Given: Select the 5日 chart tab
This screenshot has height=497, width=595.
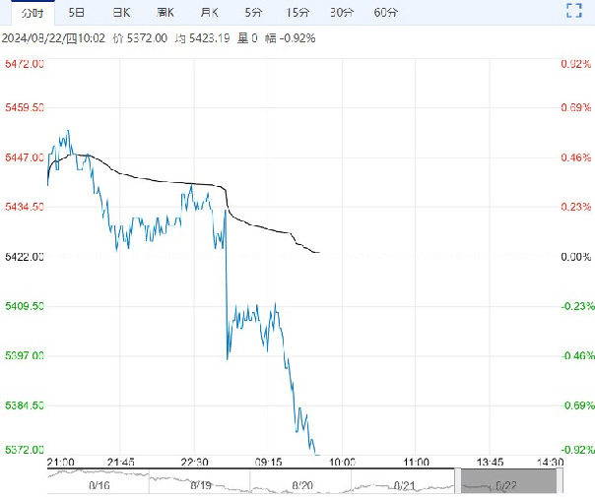Looking at the screenshot, I should coord(77,13).
